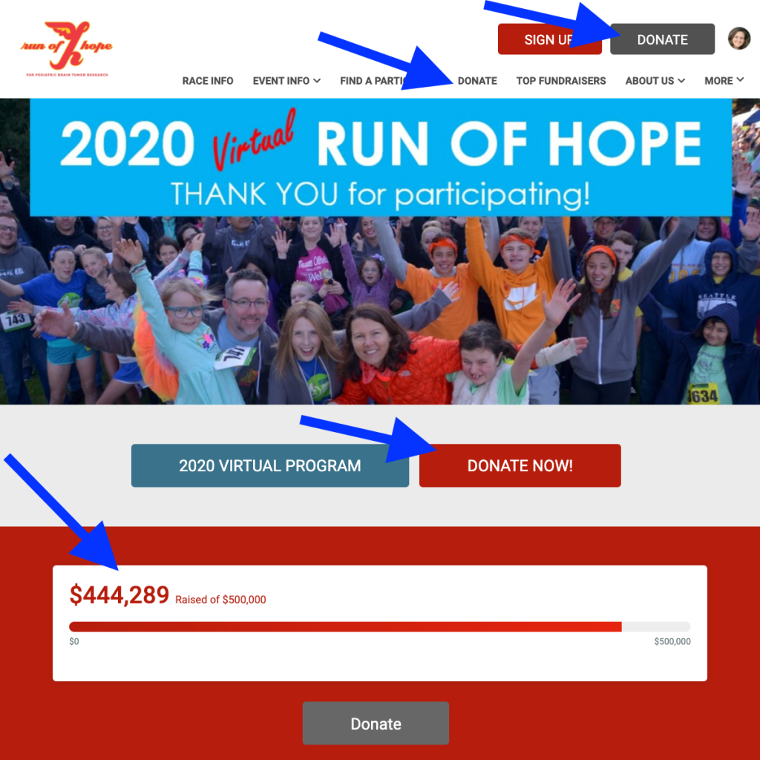The height and width of the screenshot is (760, 760).
Task: Go to TOP FUNDRAISERS page
Action: [561, 81]
